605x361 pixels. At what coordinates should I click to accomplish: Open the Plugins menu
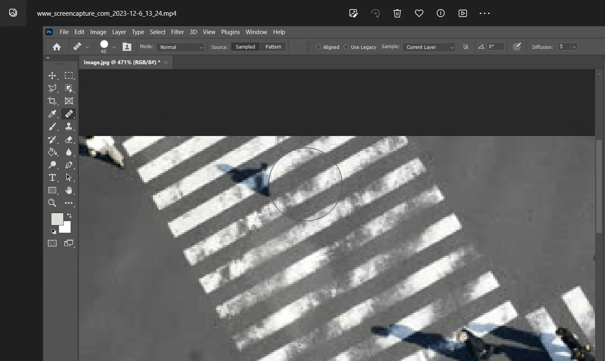[231, 32]
